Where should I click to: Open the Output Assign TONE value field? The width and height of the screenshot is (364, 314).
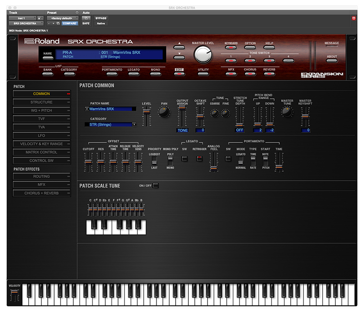[182, 130]
